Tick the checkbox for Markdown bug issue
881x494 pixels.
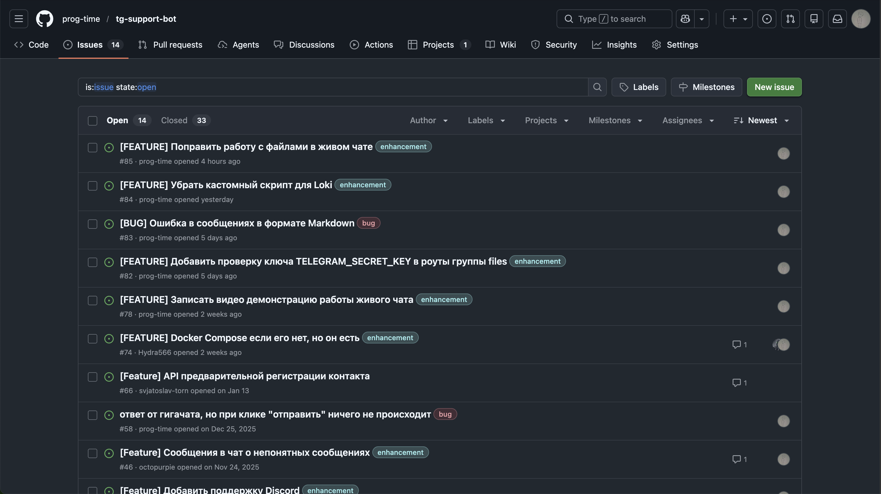[x=92, y=224]
